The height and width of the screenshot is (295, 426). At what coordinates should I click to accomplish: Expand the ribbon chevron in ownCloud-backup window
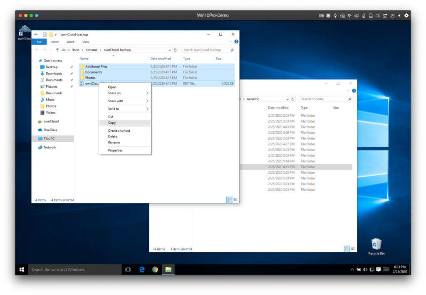pyautogui.click(x=230, y=42)
